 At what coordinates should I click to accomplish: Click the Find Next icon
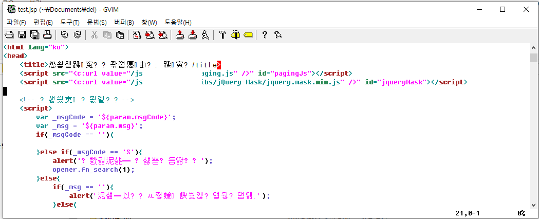(x=150, y=35)
